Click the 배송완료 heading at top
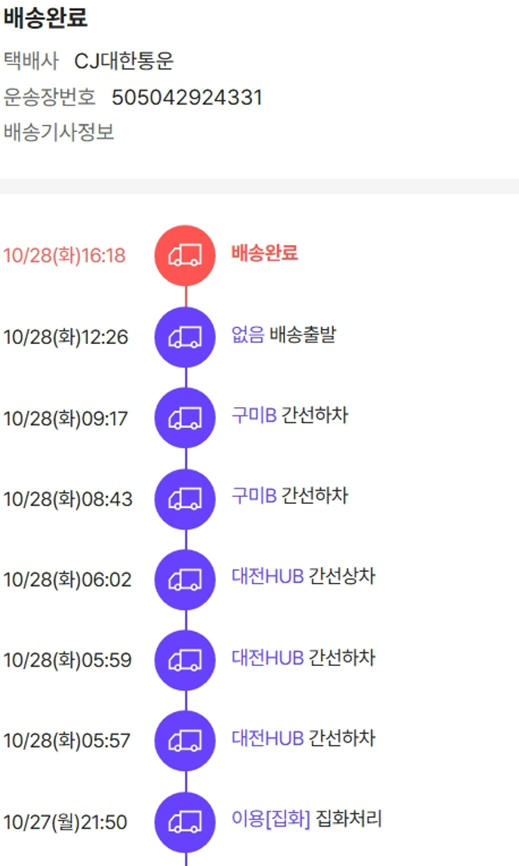 pos(46,19)
